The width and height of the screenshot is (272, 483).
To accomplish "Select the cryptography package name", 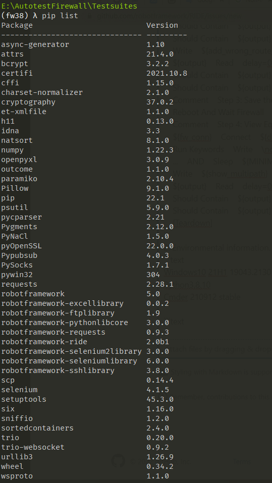I will 28,102.
